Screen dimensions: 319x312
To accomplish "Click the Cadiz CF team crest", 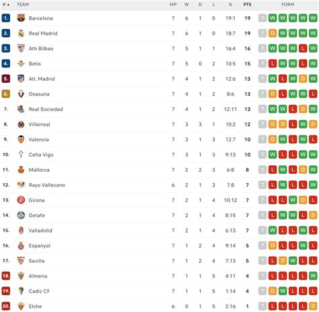I will tap(21, 291).
